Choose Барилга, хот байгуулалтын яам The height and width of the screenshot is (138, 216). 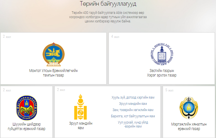pos(133,116)
